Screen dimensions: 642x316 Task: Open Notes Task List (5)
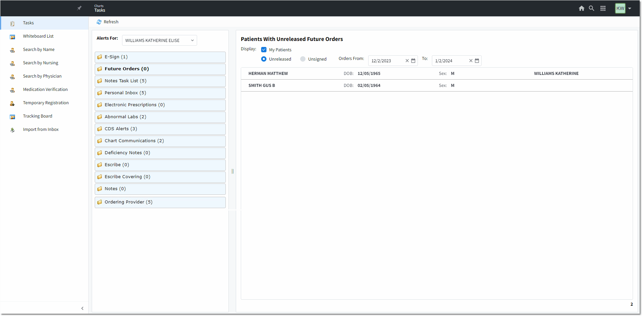click(x=160, y=81)
